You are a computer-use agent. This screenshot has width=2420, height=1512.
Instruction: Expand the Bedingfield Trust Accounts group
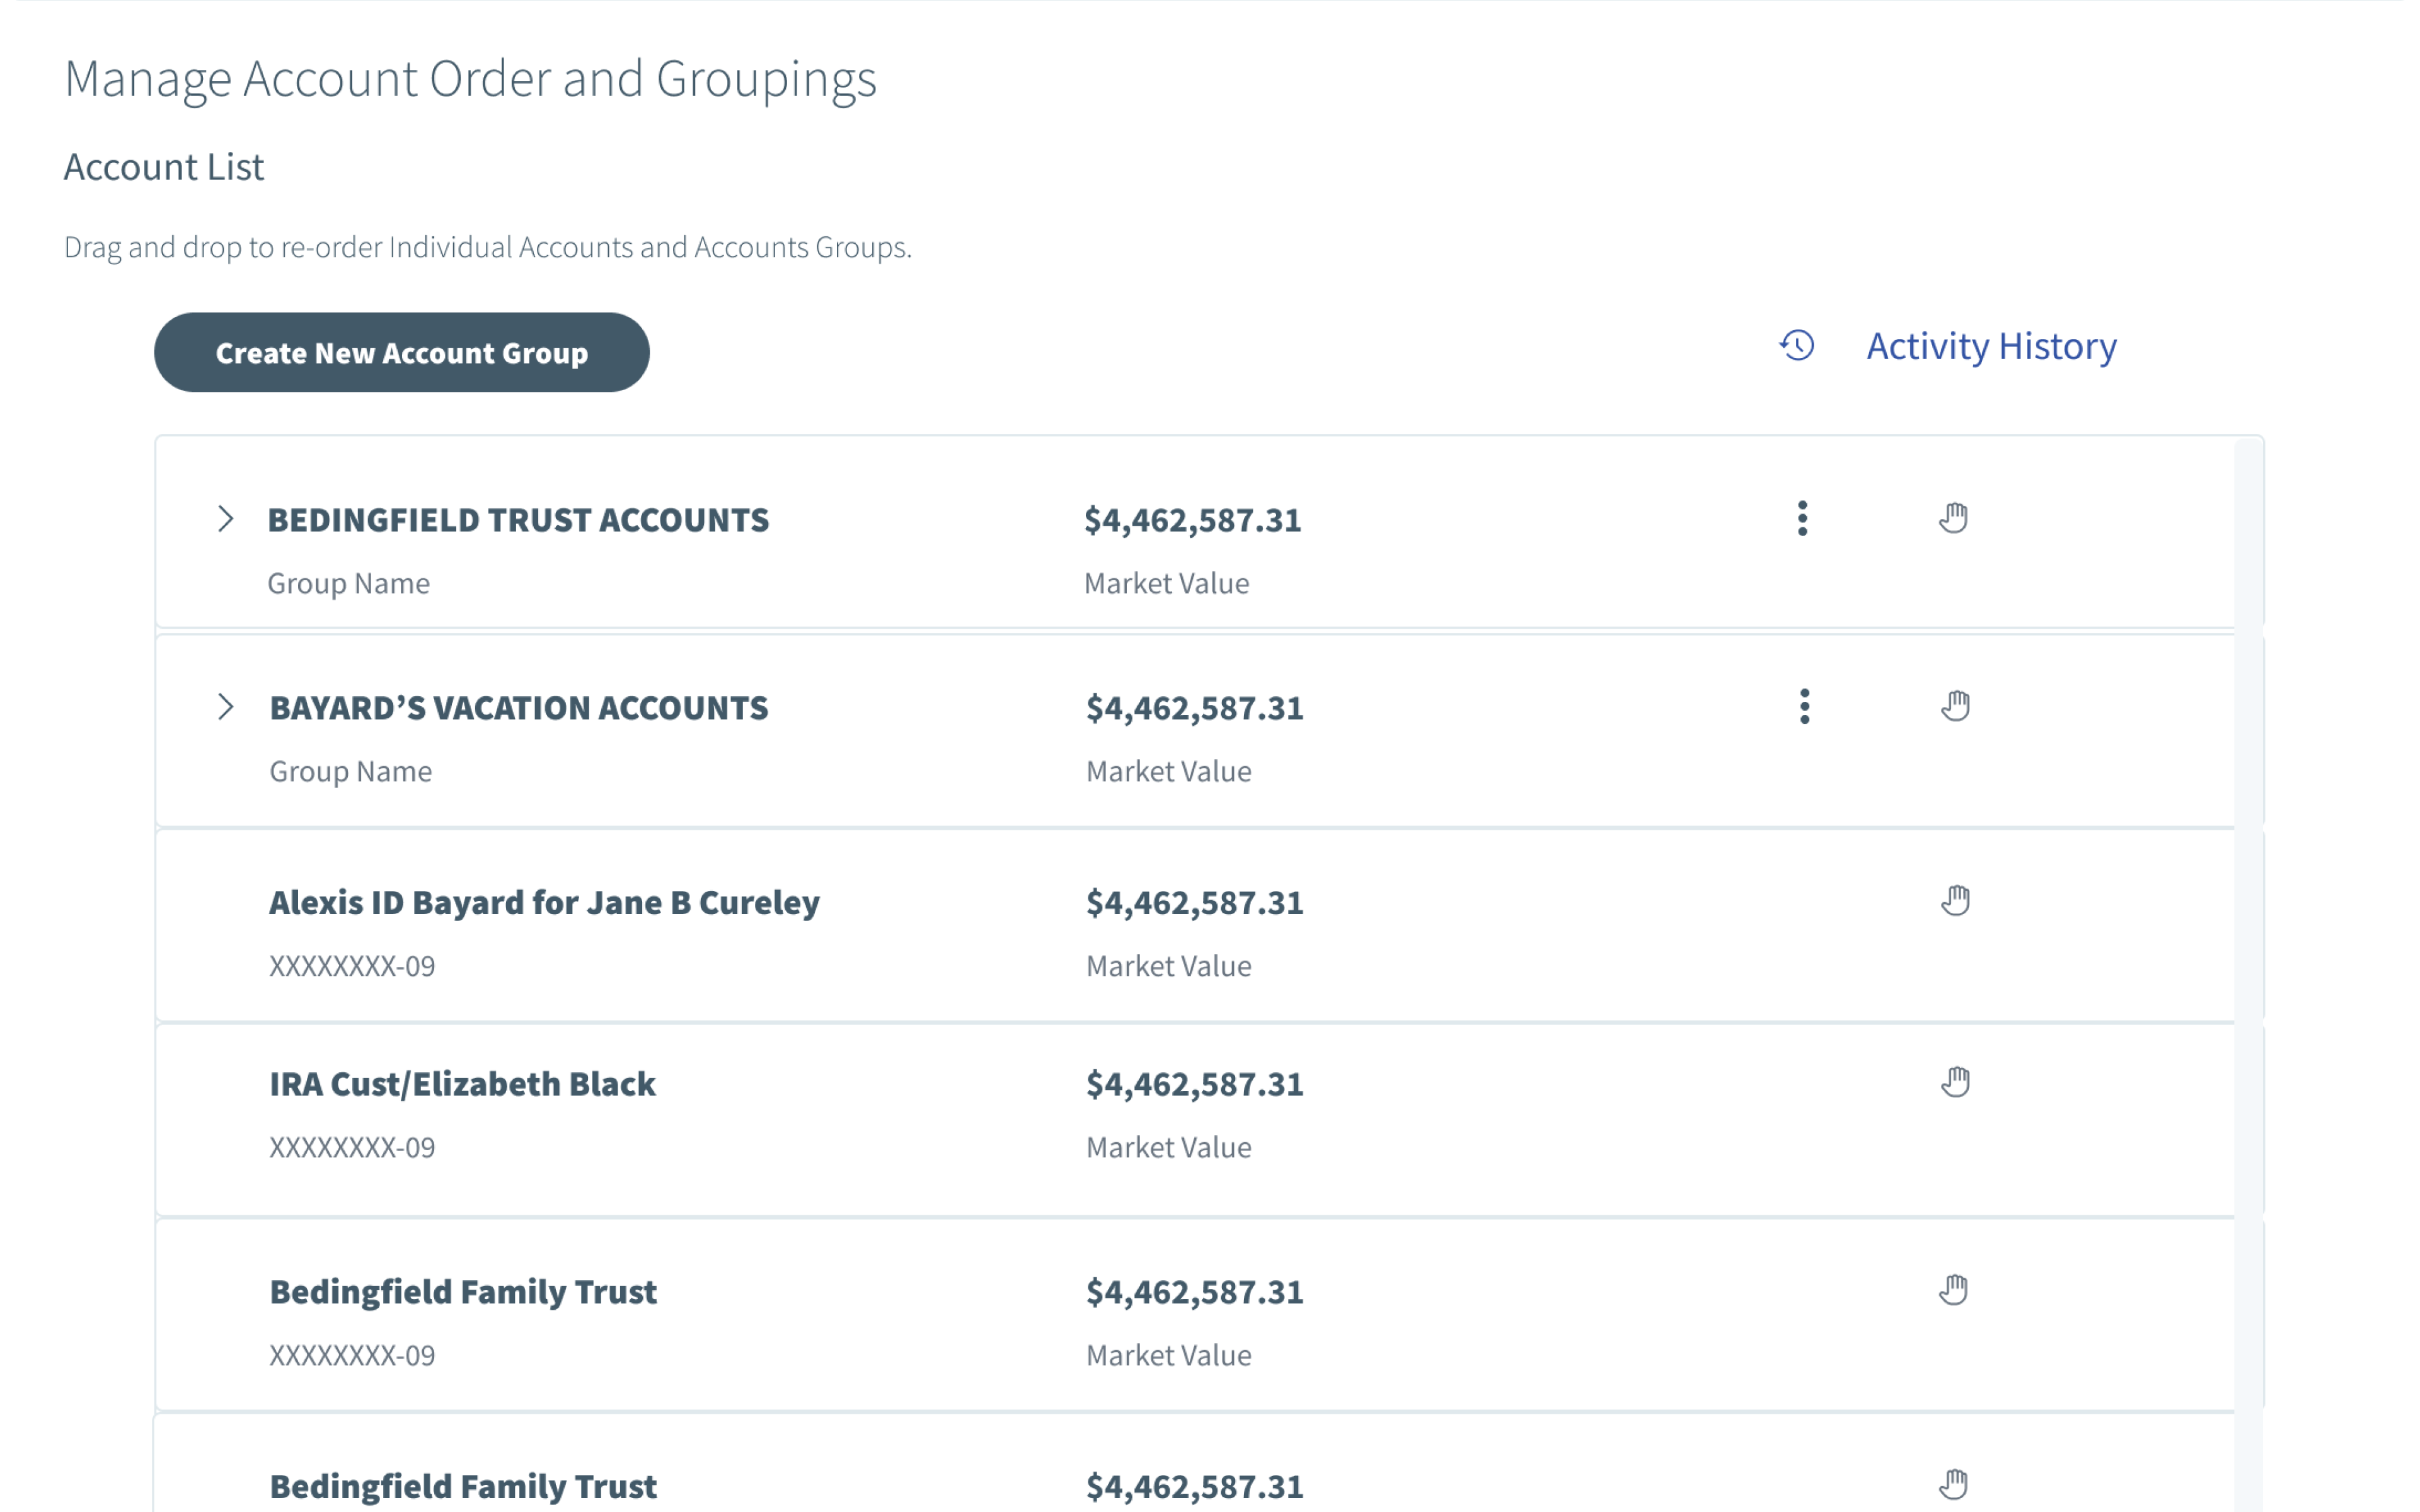pyautogui.click(x=226, y=518)
